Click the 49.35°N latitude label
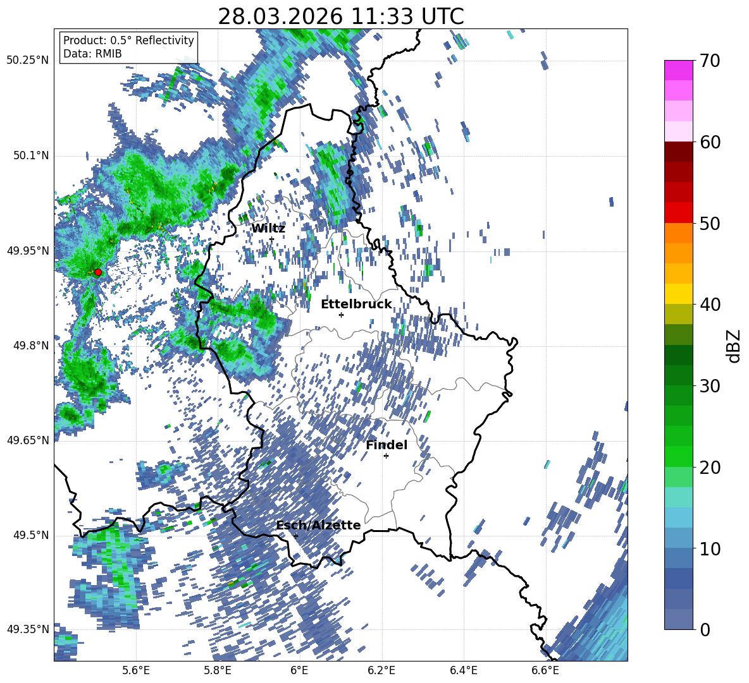The image size is (749, 683). coord(28,629)
